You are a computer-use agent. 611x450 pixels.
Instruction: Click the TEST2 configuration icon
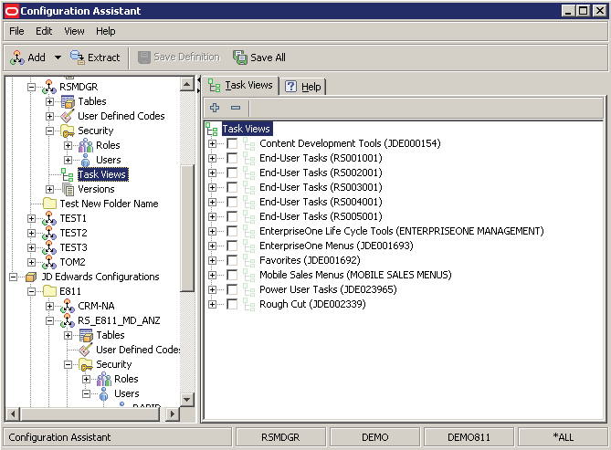49,233
